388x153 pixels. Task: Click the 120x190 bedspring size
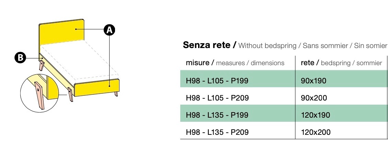[x=315, y=115]
